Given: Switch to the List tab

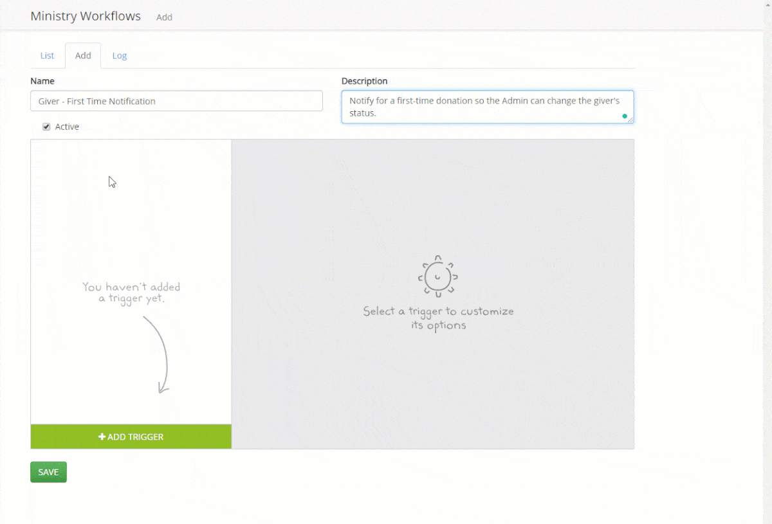Looking at the screenshot, I should pos(47,55).
